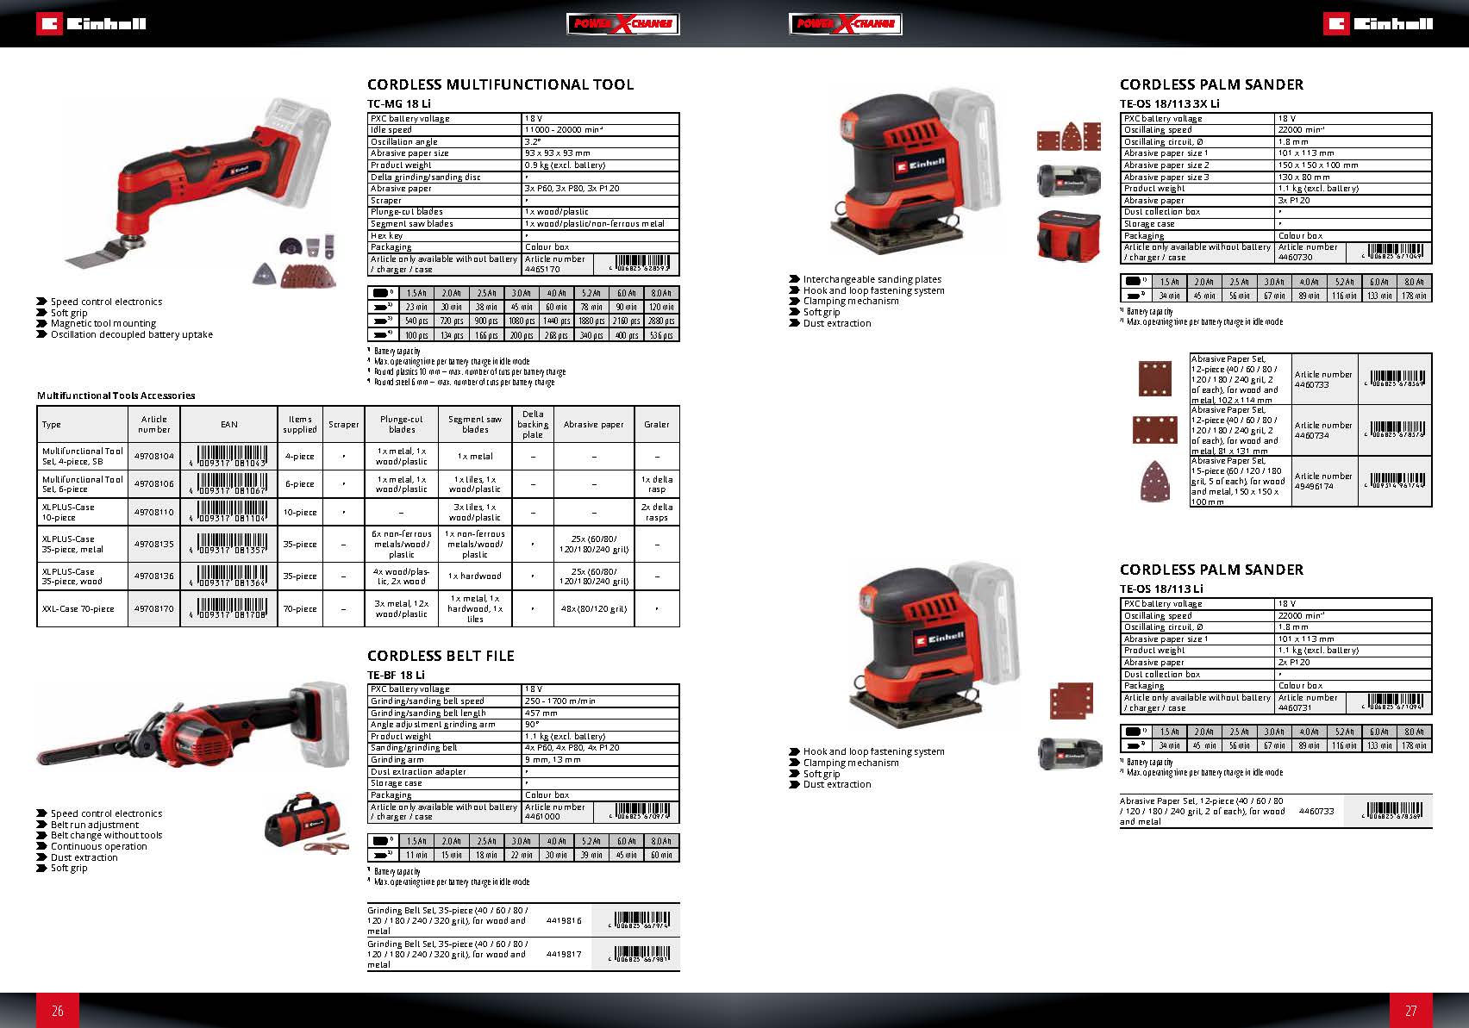Click page number 26
The image size is (1469, 1028).
(57, 1011)
